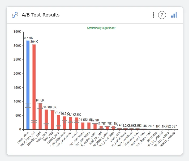Open the three-dot options menu

point(153,15)
